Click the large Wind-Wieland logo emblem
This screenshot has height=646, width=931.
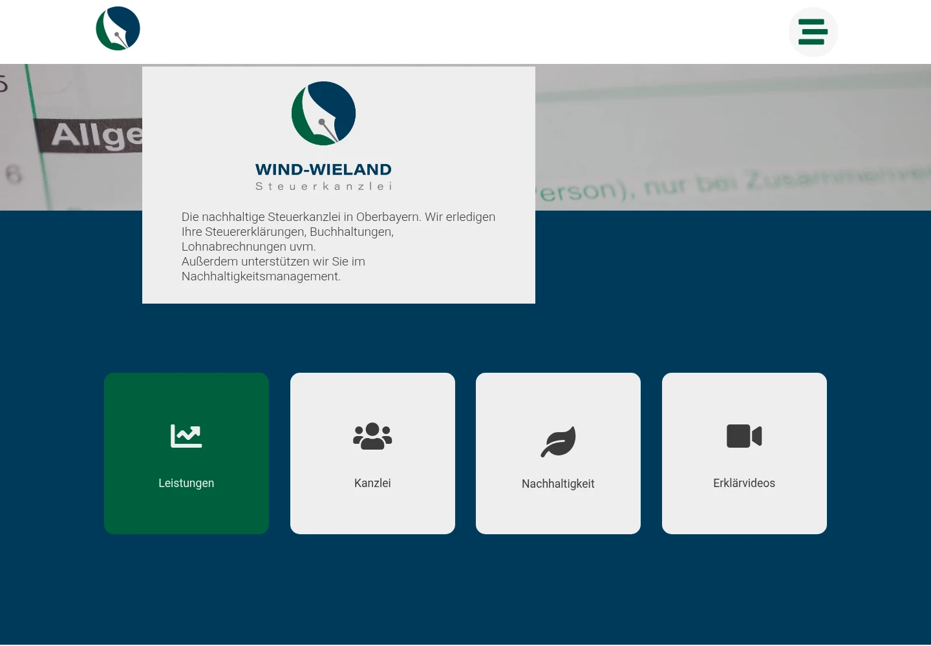click(x=323, y=113)
